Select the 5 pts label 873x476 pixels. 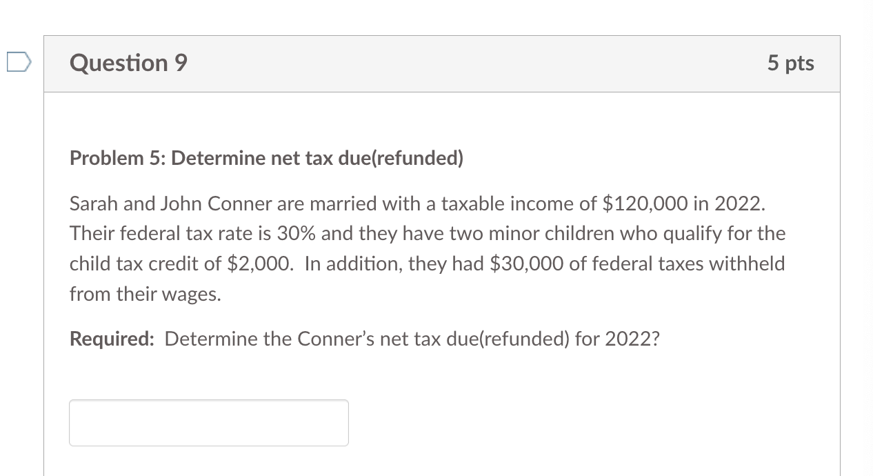[790, 63]
